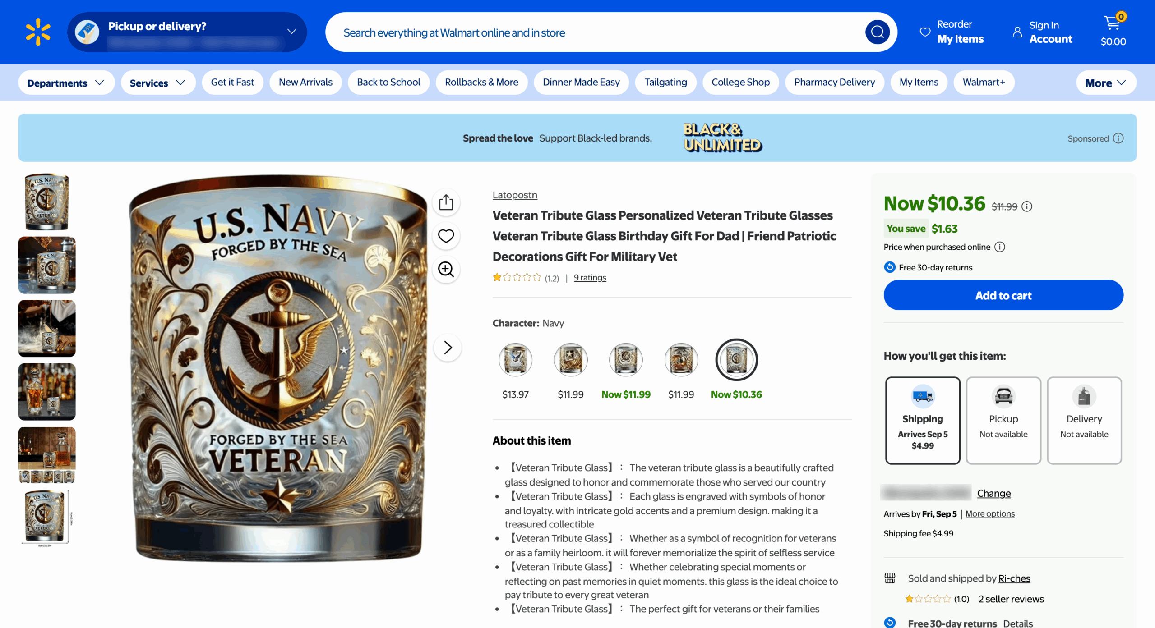The height and width of the screenshot is (628, 1155).
Task: Click the search magnifier button
Action: 877,32
